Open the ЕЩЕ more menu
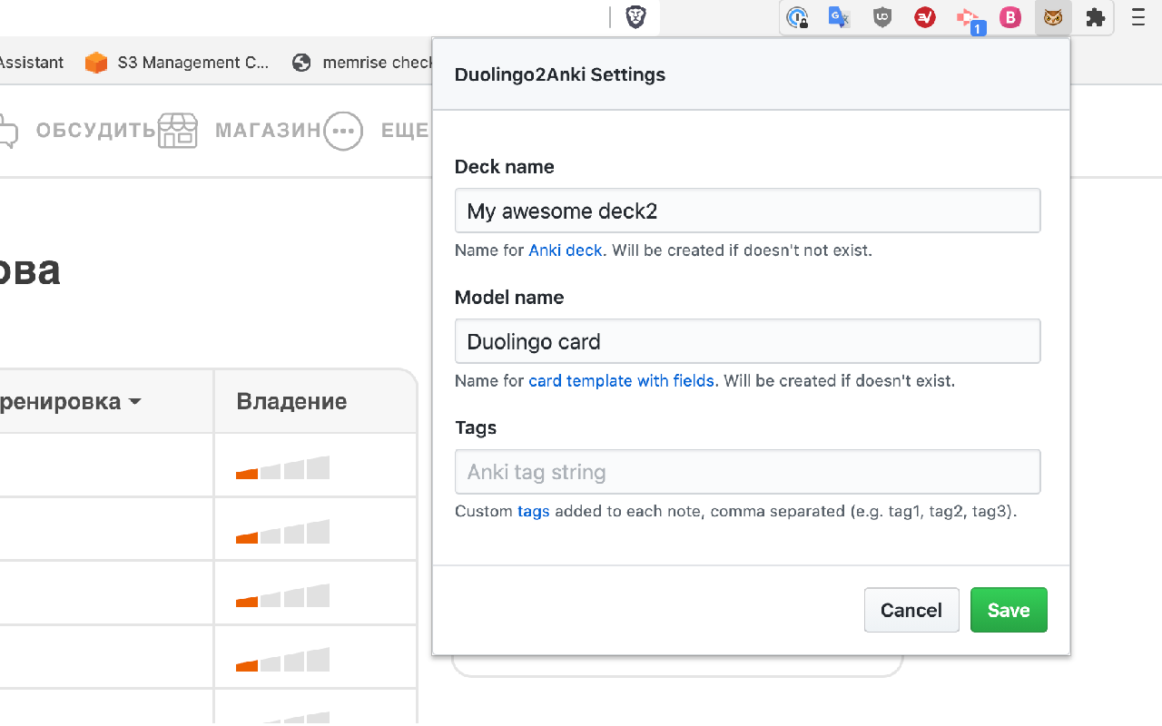Viewport: 1162px width, 726px height. pos(405,131)
